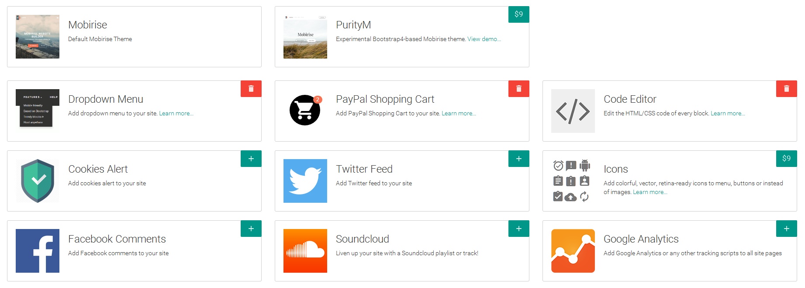The image size is (805, 288).
Task: Click the Soundcloud title text
Action: tap(363, 239)
